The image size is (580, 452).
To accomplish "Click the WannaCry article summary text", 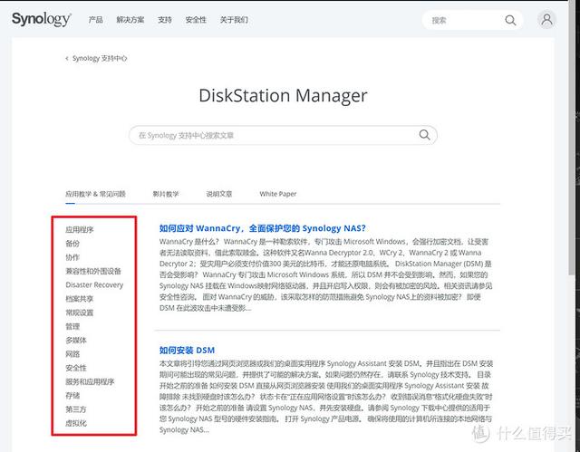I will [325, 274].
